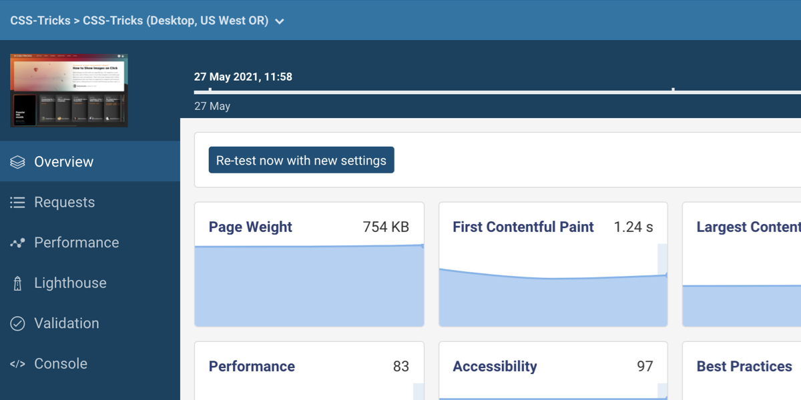Click the Performance score card showing 83
Screen dimensions: 801x400
[309, 367]
